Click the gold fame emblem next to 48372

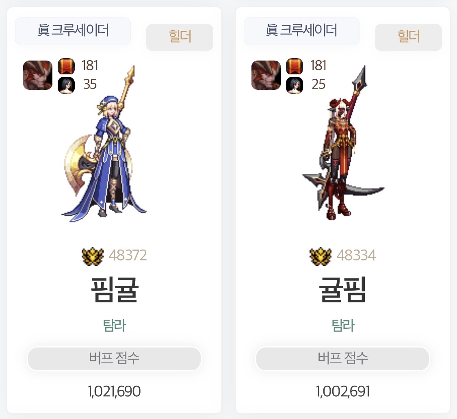pyautogui.click(x=92, y=256)
